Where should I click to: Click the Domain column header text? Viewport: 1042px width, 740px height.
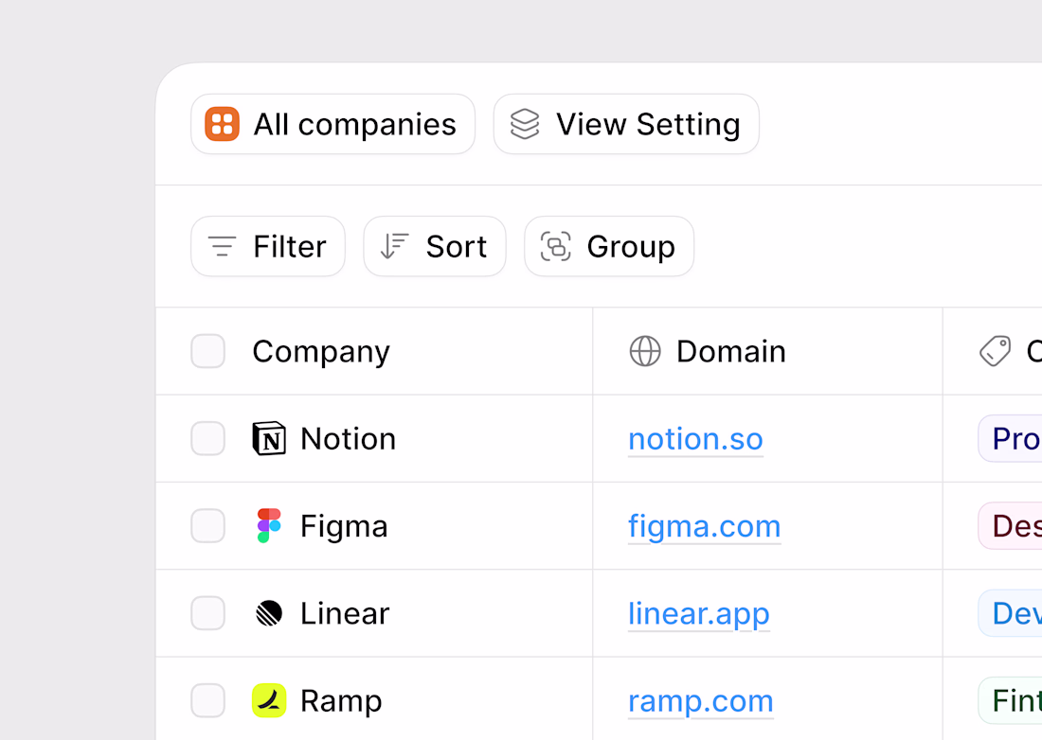(x=731, y=351)
